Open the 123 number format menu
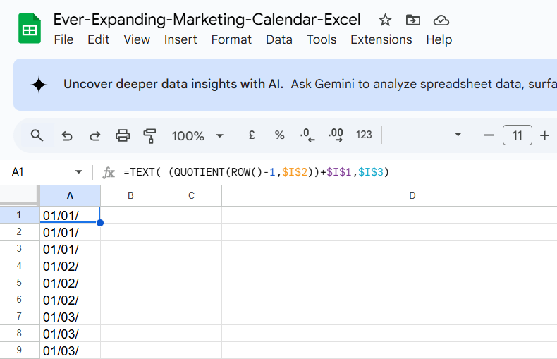 tap(364, 135)
